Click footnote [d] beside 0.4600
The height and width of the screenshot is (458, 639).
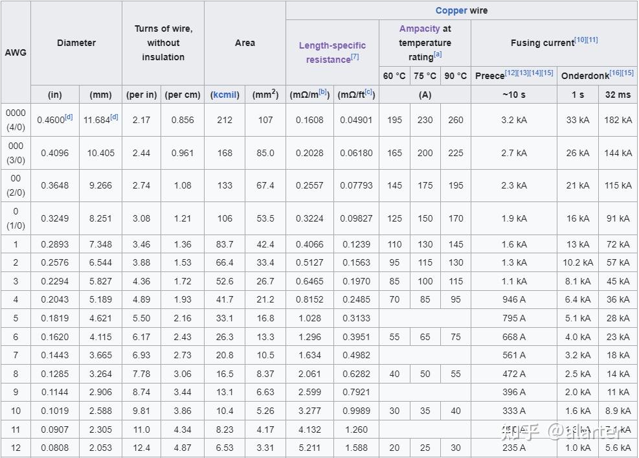point(69,117)
